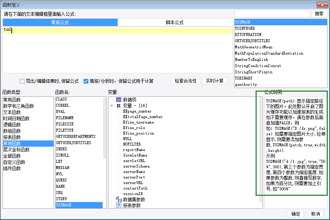
Task: Choose 插件函数 function category
Action: click(x=28, y=168)
